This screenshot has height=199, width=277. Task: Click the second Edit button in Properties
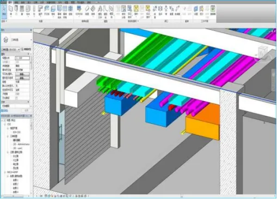point(22,78)
